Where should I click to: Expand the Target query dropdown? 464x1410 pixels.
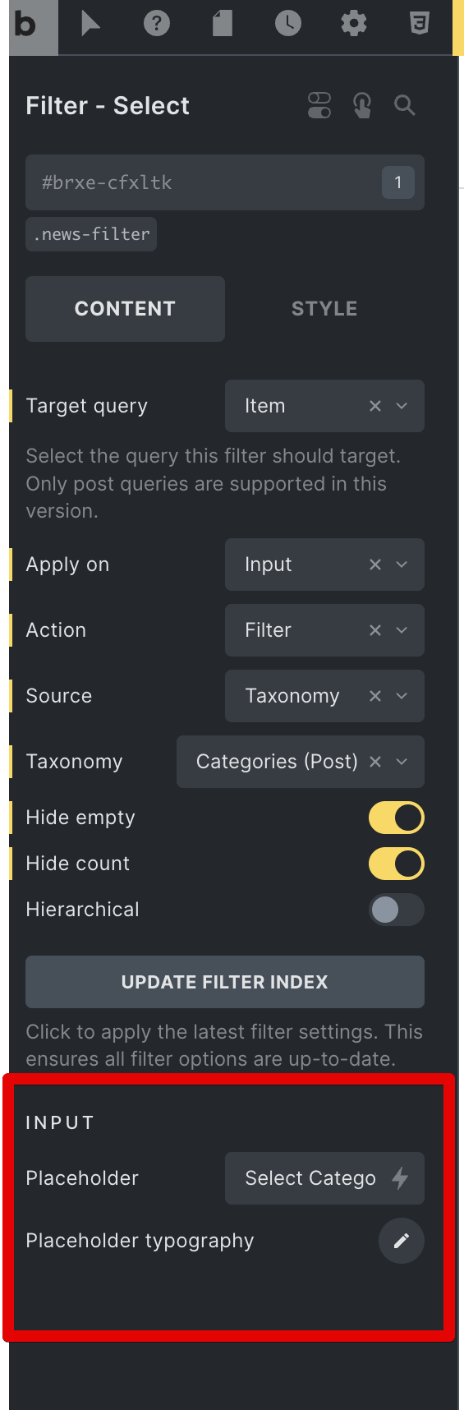point(324,406)
